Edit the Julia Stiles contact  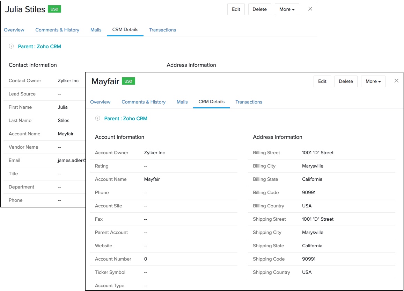coord(236,9)
